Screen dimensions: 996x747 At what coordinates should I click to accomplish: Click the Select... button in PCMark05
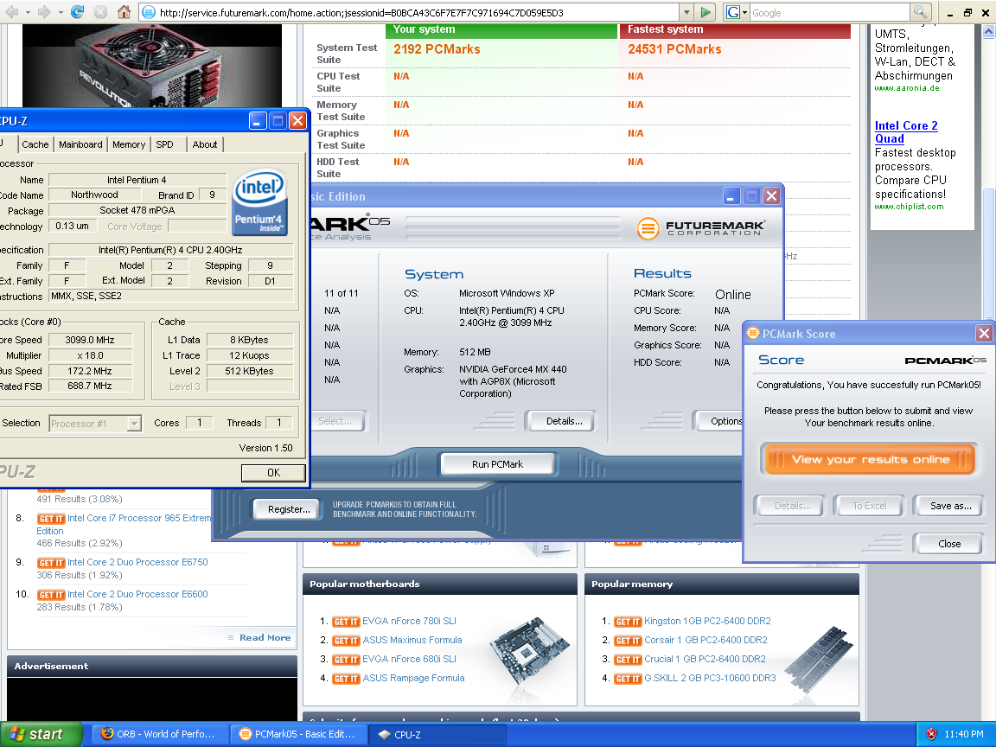335,421
